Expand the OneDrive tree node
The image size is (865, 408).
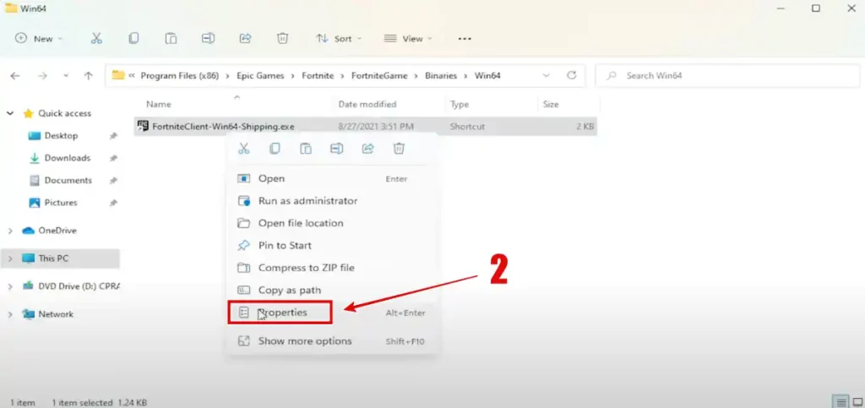tap(10, 231)
